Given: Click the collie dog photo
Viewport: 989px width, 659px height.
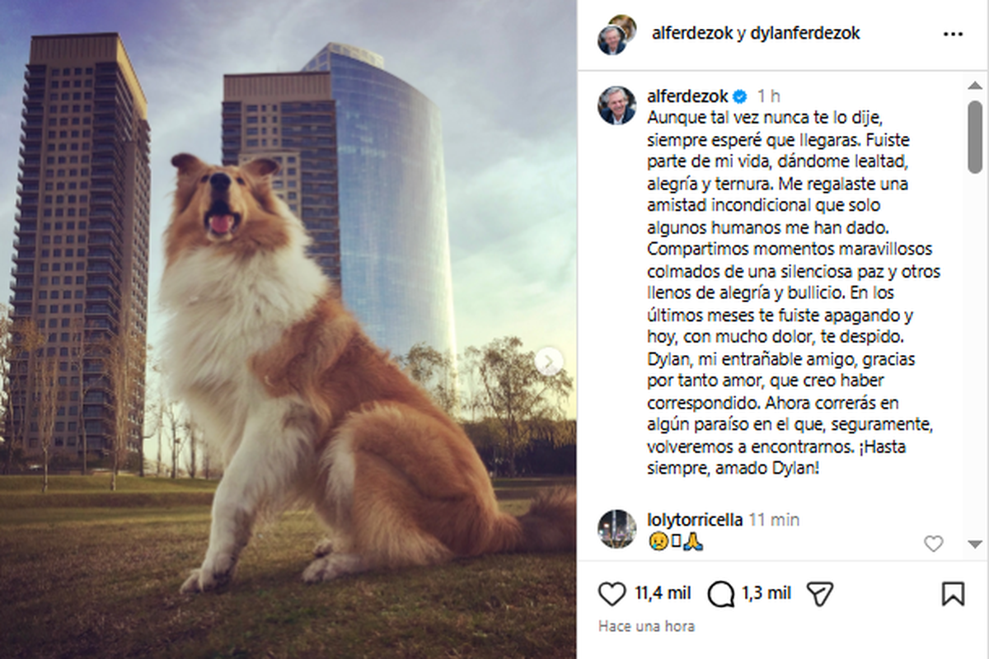Looking at the screenshot, I should (288, 329).
